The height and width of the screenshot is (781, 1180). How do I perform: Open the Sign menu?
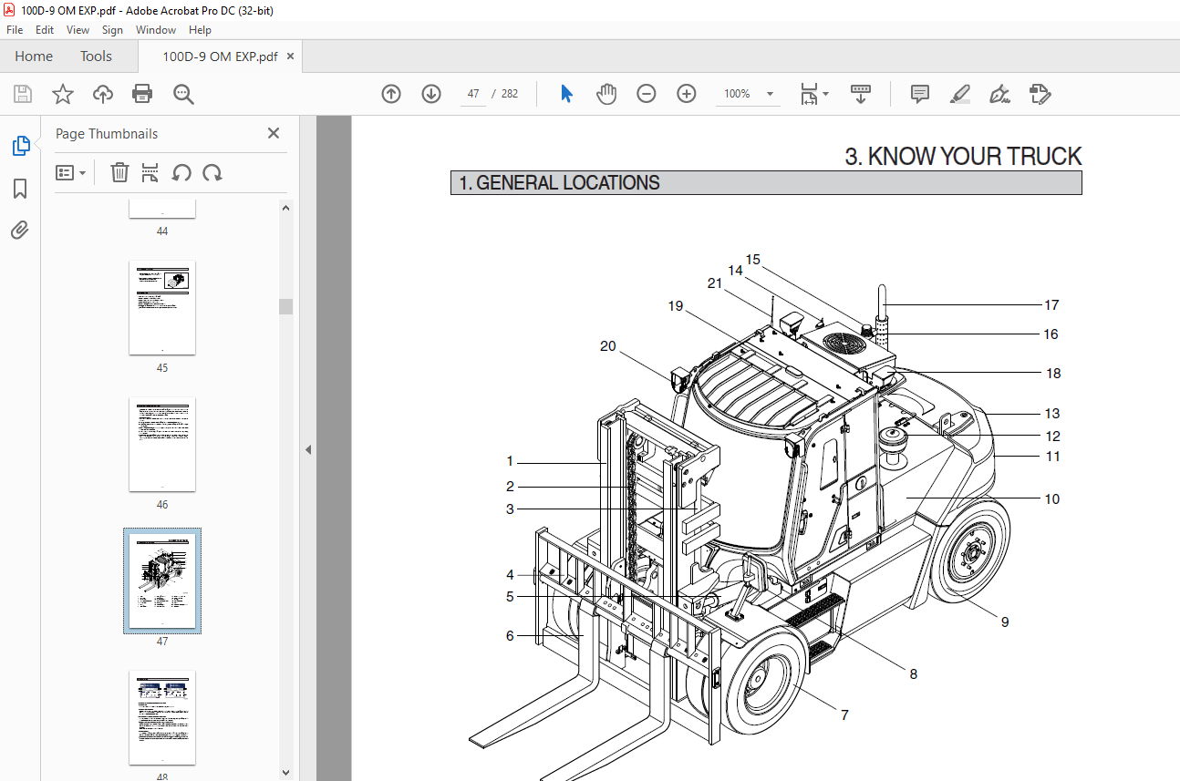(x=112, y=29)
